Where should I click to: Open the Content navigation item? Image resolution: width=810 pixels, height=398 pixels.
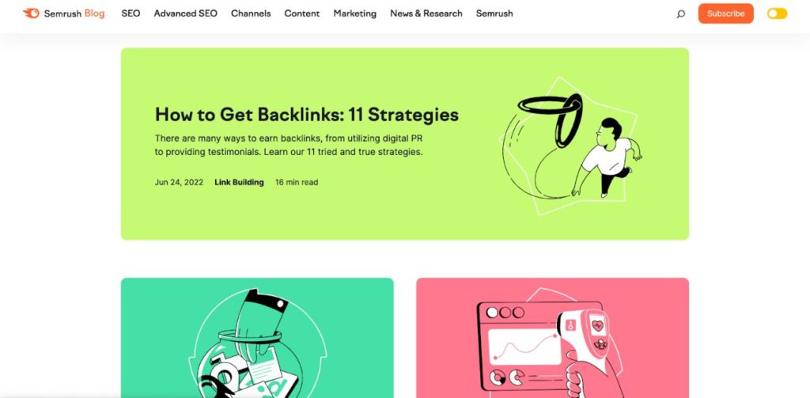[301, 13]
